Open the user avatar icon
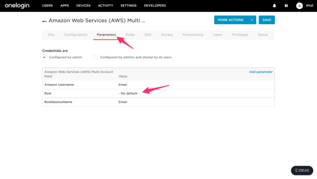The width and height of the screenshot is (317, 179). pos(299,5)
